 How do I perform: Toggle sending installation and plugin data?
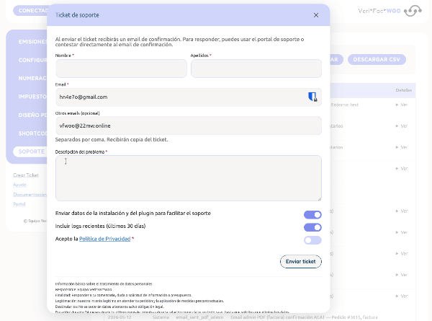coord(312,215)
